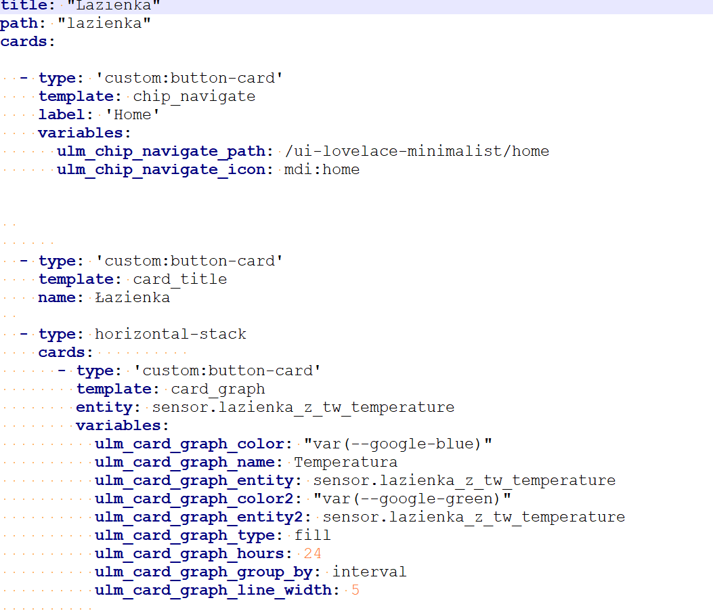Click the ulm_card_graph_name key
Viewport: 713px width, 613px height.
(185, 463)
